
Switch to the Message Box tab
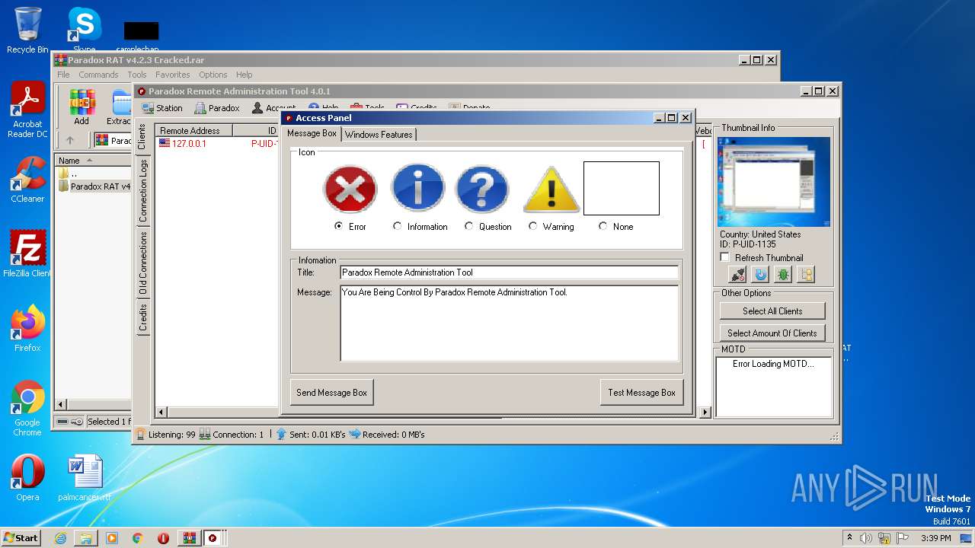[312, 133]
